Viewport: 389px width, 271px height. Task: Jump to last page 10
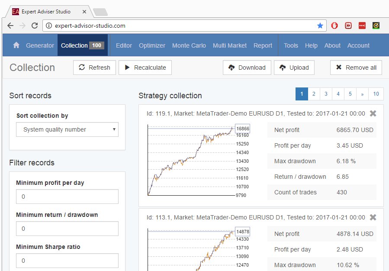click(376, 94)
